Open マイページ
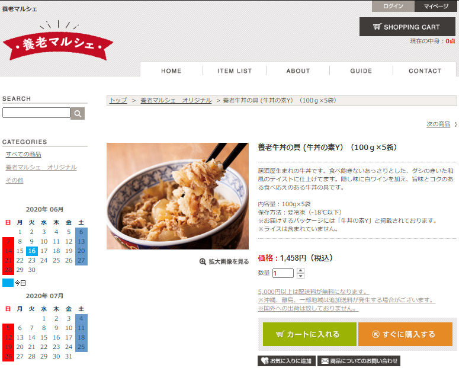 (x=436, y=6)
